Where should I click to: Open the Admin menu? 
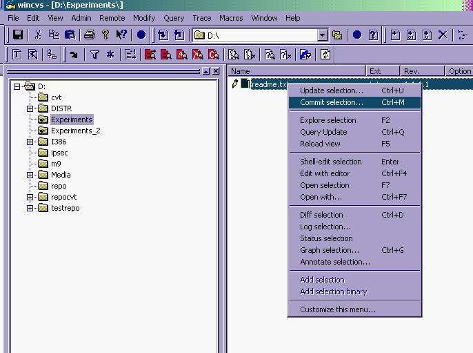point(81,18)
